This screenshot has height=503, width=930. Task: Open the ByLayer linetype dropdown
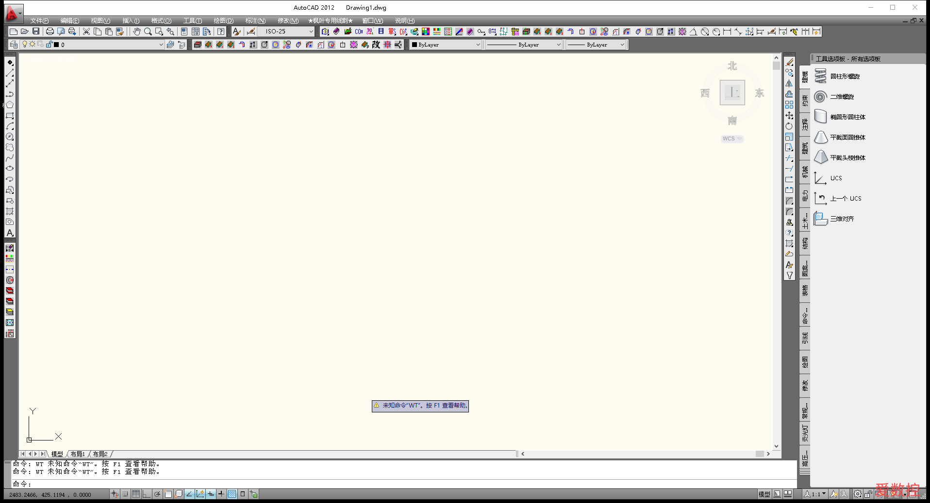pos(558,45)
